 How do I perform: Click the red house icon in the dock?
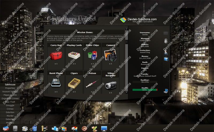[x=6, y=128]
